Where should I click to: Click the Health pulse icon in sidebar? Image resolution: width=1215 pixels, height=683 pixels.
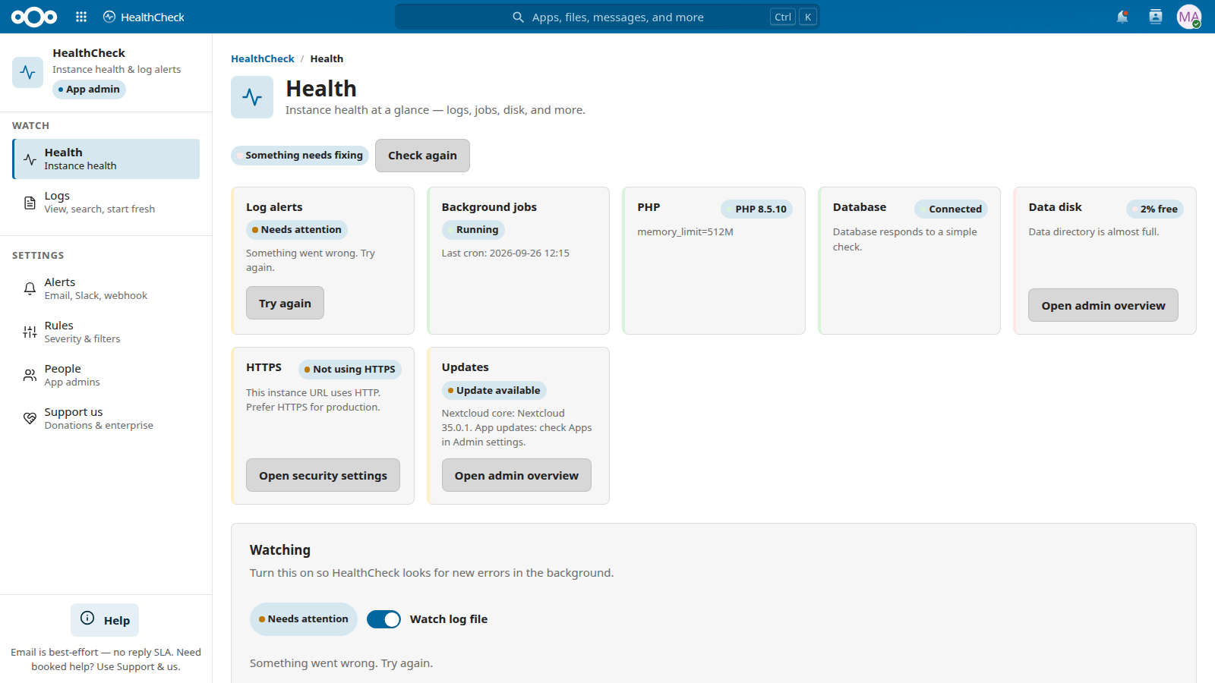pyautogui.click(x=30, y=159)
